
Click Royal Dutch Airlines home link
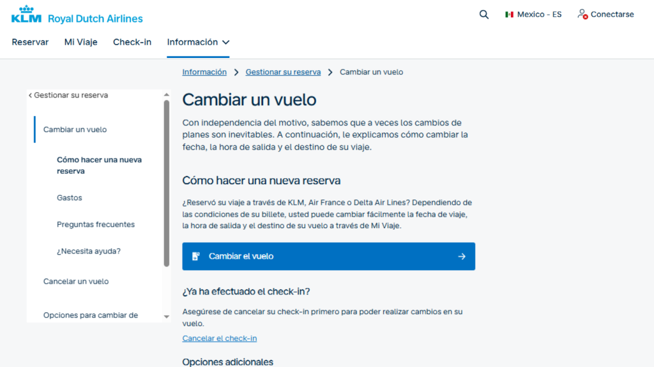coord(95,18)
